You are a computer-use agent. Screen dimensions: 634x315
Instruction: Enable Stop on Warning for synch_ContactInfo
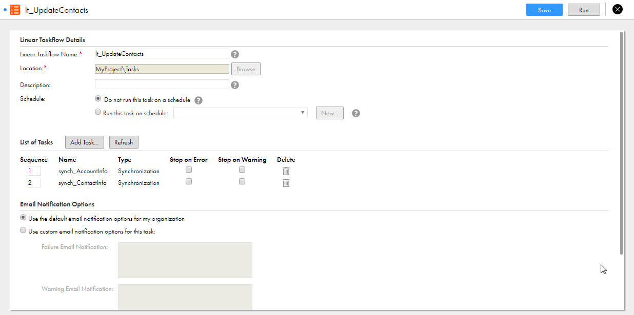tap(242, 181)
